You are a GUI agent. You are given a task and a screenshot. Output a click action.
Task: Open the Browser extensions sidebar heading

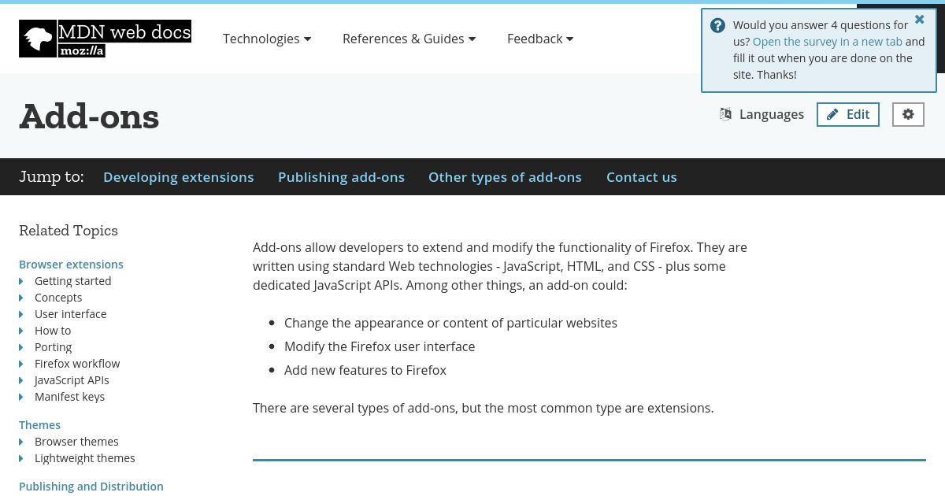click(x=71, y=265)
